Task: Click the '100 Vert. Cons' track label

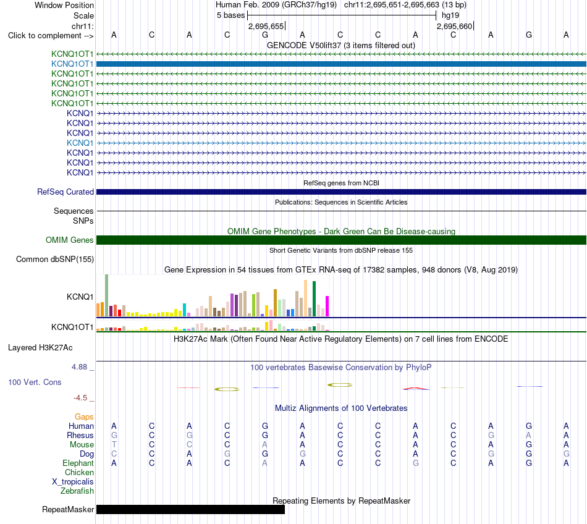Action: 35,382
